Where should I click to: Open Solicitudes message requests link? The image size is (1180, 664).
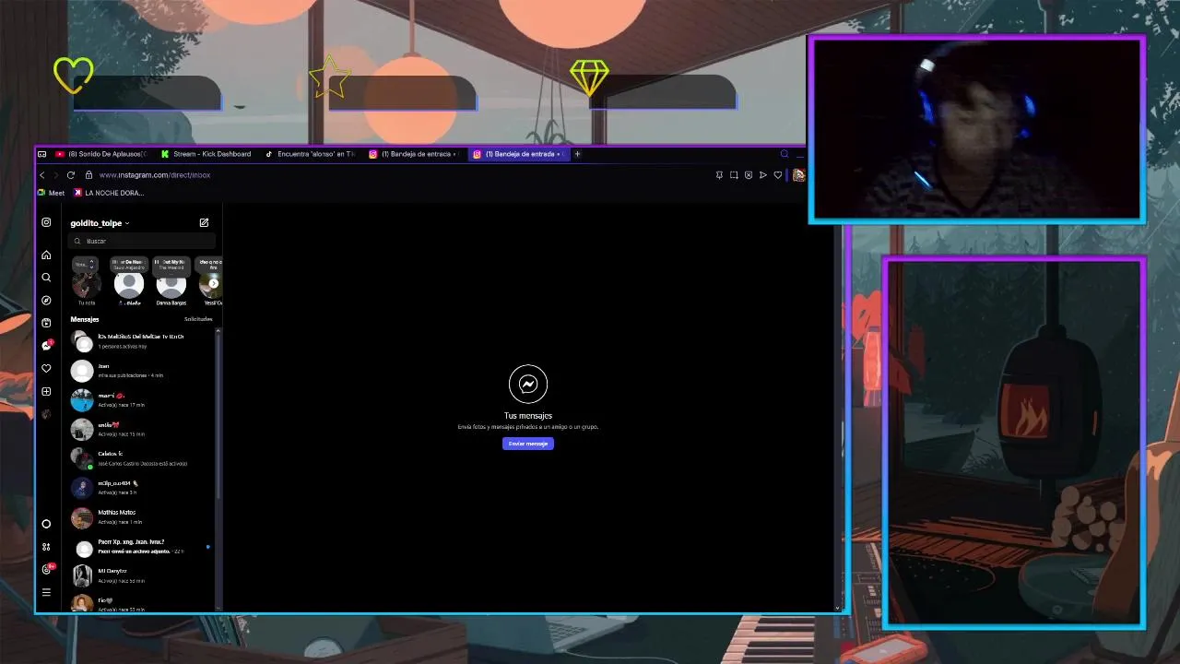198,319
